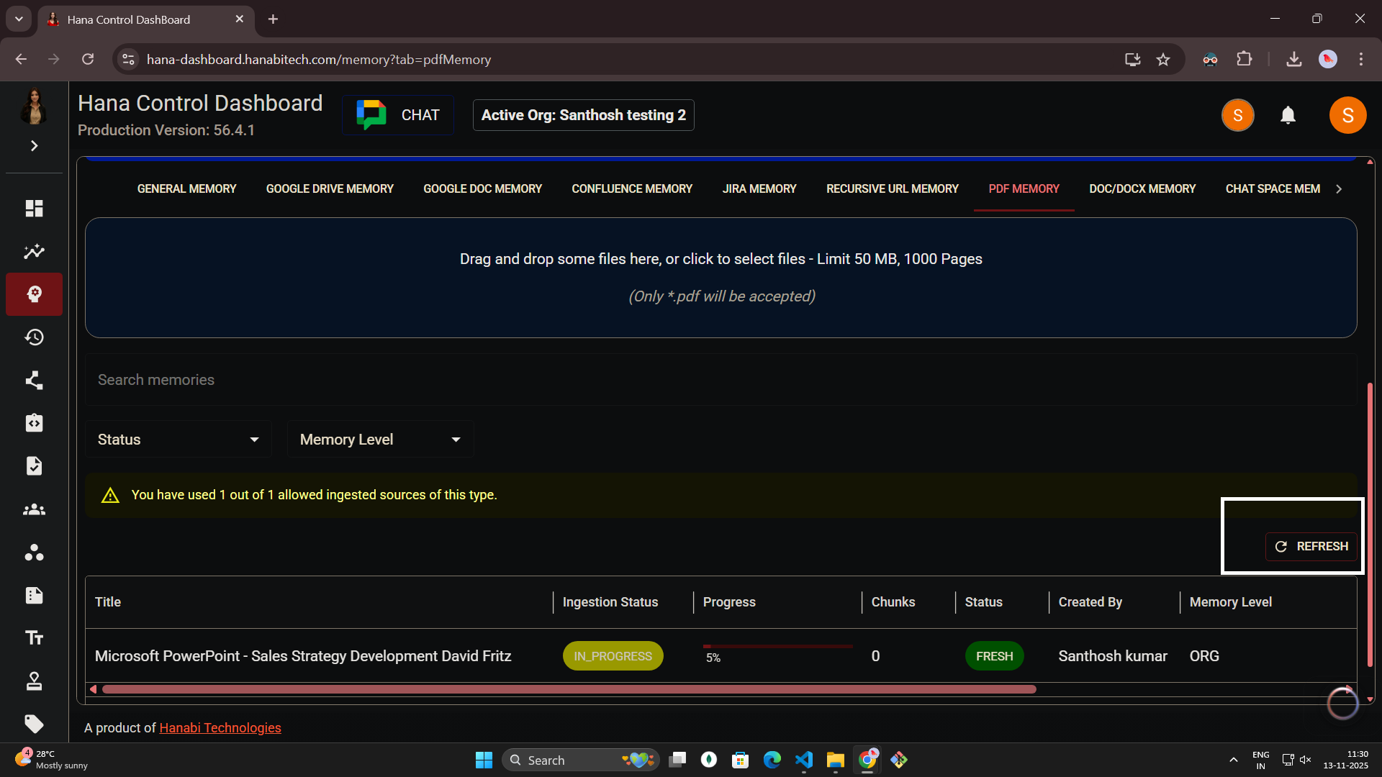Select the share network sidebar icon
This screenshot has height=777, width=1382.
pyautogui.click(x=34, y=380)
